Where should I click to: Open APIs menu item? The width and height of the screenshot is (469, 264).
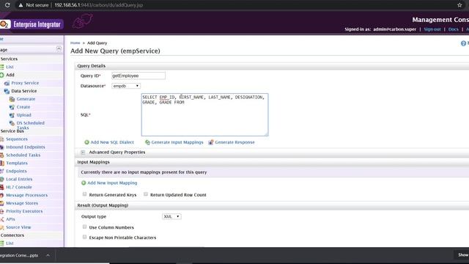click(10, 219)
